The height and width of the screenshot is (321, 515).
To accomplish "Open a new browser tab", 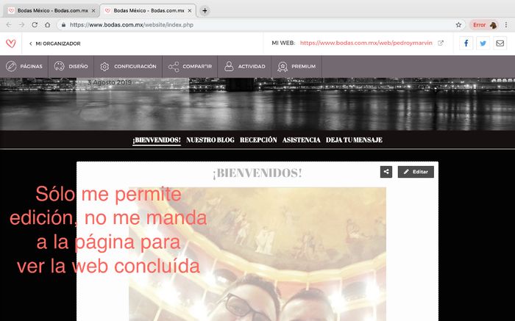I will (x=205, y=10).
